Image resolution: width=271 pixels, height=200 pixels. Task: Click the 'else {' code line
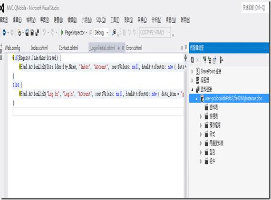click(17, 85)
